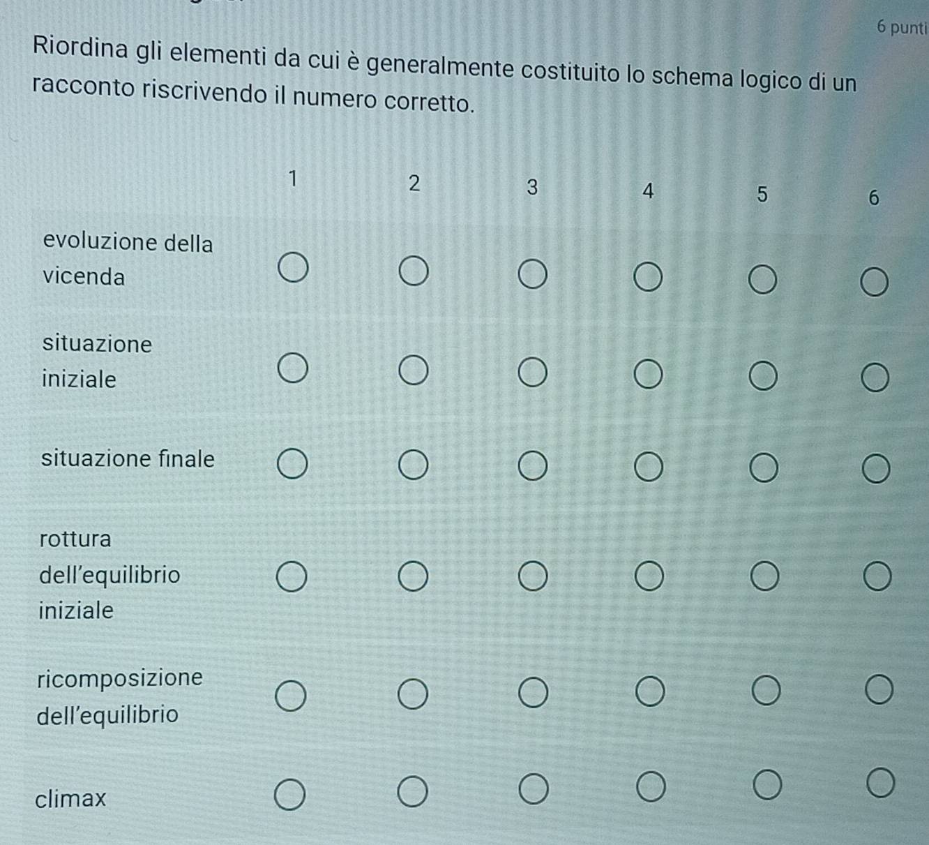Select 3 for rottura dell'equilibrio iniziale
Viewport: 929px width, 845px height.
coord(532,577)
